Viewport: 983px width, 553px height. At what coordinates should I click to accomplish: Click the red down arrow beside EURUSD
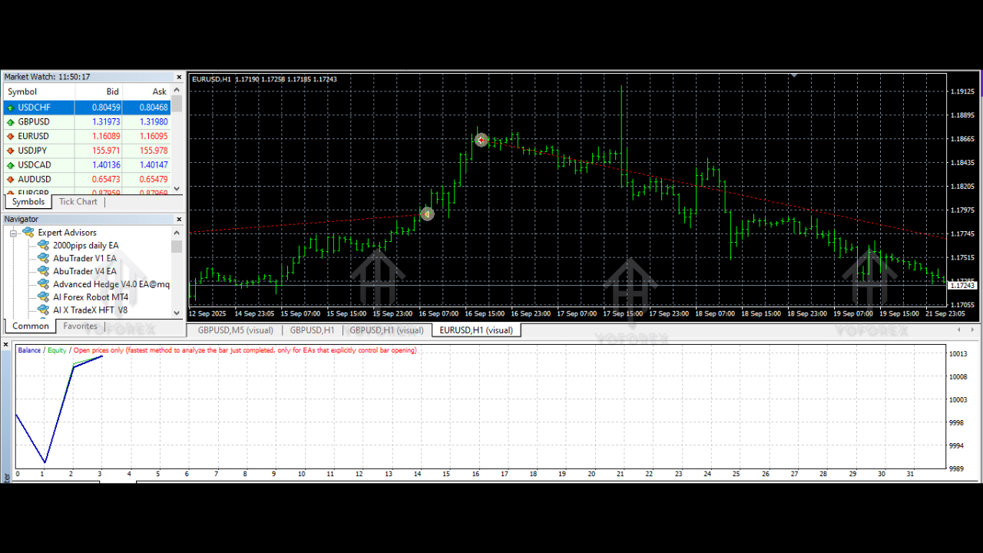click(9, 136)
